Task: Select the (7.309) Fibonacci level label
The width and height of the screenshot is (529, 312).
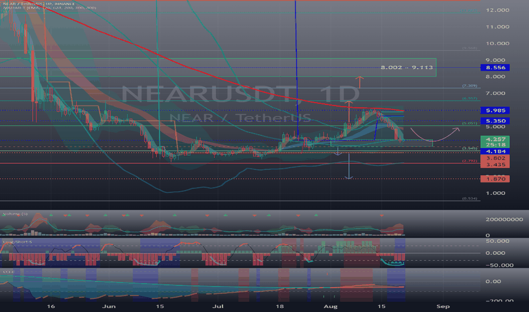Action: click(x=469, y=86)
